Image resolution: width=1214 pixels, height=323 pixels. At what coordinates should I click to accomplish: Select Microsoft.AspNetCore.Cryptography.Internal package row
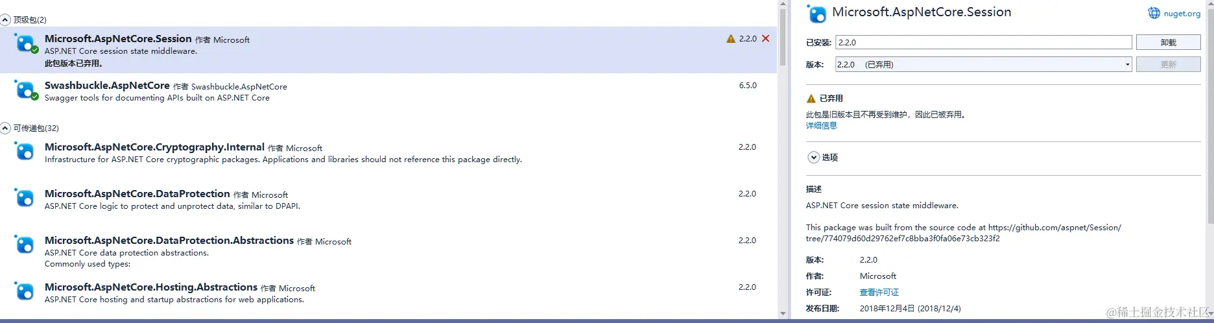coord(388,153)
